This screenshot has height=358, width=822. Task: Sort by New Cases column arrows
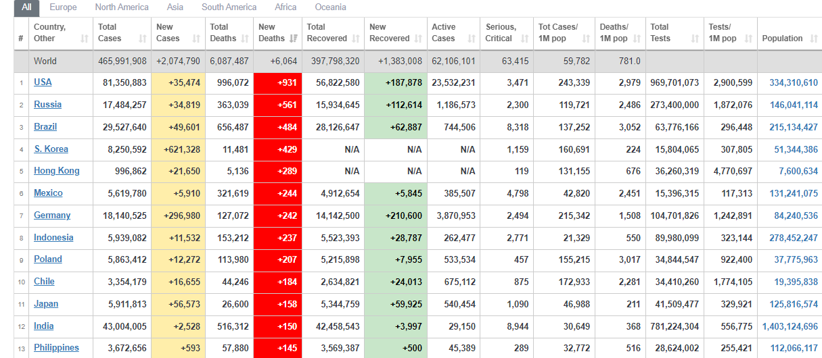pyautogui.click(x=196, y=39)
